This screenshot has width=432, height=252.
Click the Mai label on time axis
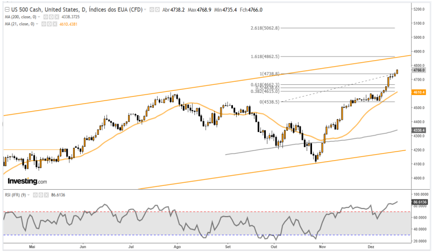[x=32, y=247]
